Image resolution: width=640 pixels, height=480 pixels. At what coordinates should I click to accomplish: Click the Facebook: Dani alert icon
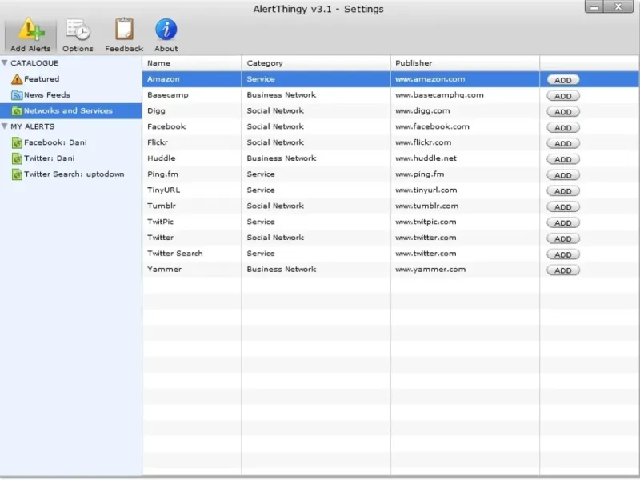17,142
